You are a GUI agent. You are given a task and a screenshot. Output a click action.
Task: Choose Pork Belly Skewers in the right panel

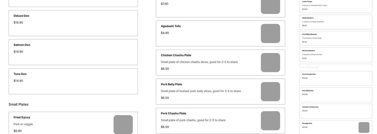click(x=336, y=38)
